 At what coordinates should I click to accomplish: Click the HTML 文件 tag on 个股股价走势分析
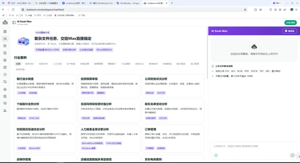coord(34,118)
